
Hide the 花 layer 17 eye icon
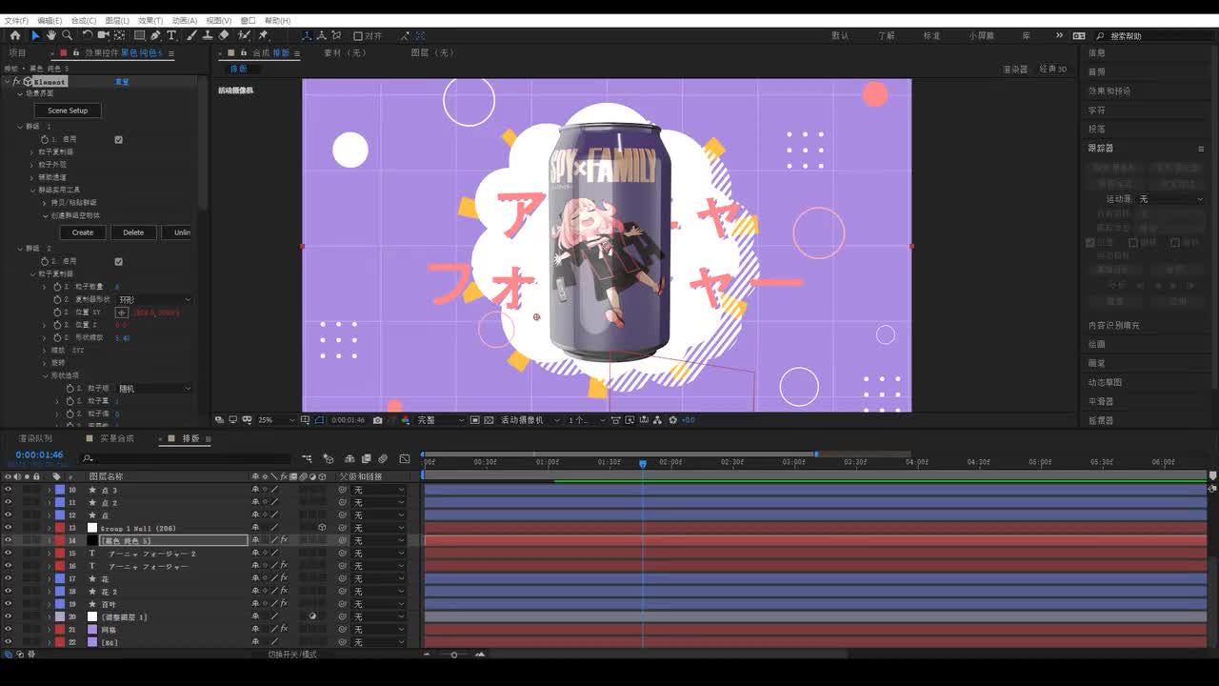point(8,579)
